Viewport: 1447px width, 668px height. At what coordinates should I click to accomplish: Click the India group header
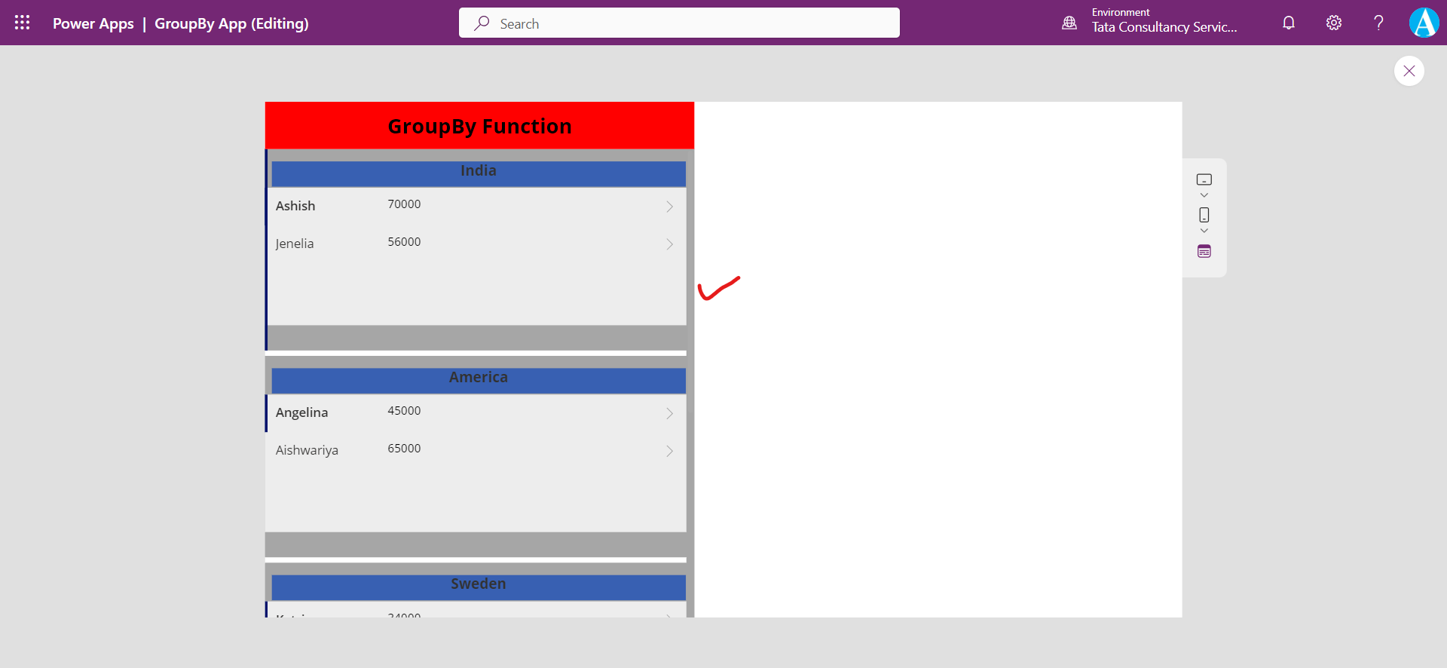pos(478,173)
